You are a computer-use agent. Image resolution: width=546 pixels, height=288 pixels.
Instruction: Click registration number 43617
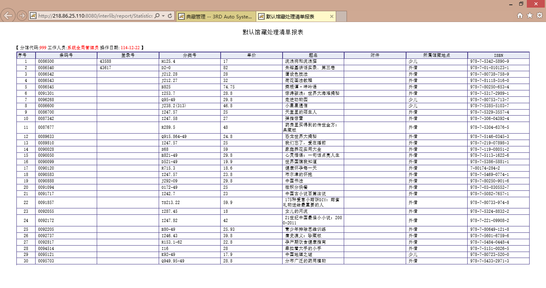106,68
